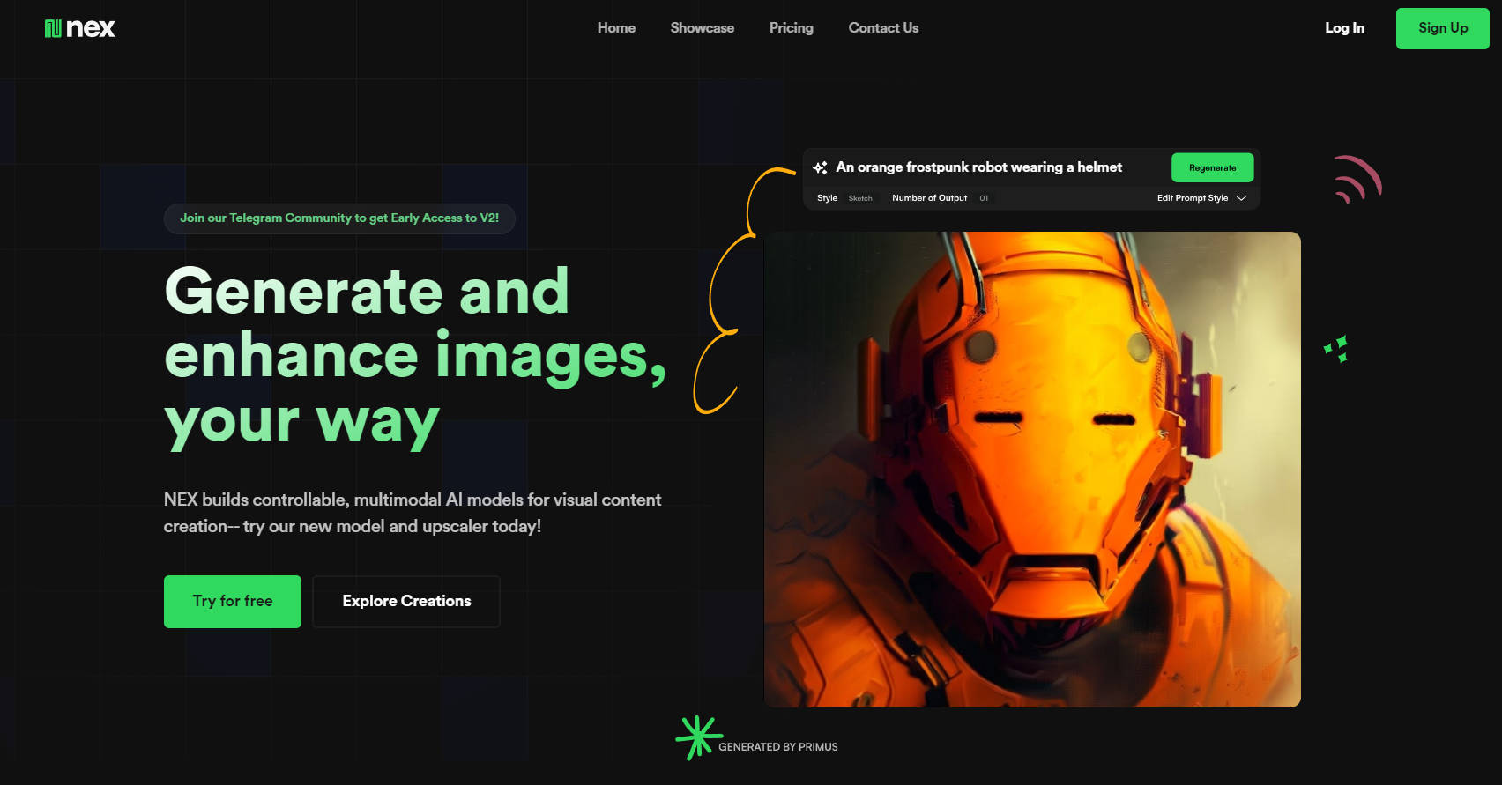Click the green Sign Up button
Viewport: 1502px width, 785px height.
point(1442,28)
